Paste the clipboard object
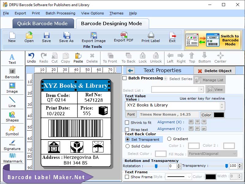The width and height of the screenshot is (245, 184). (x=78, y=58)
